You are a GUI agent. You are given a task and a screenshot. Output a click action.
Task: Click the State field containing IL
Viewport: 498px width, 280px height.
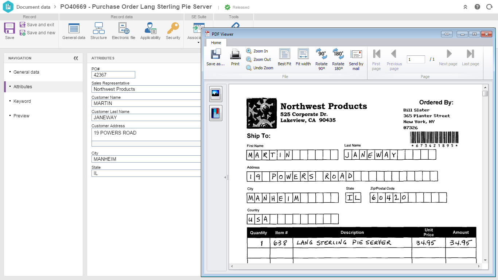pyautogui.click(x=146, y=173)
